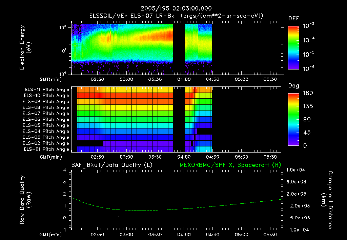Click the 05:30 tick under pitch angle panel
Screen dimensions: 347x240
click(x=270, y=157)
